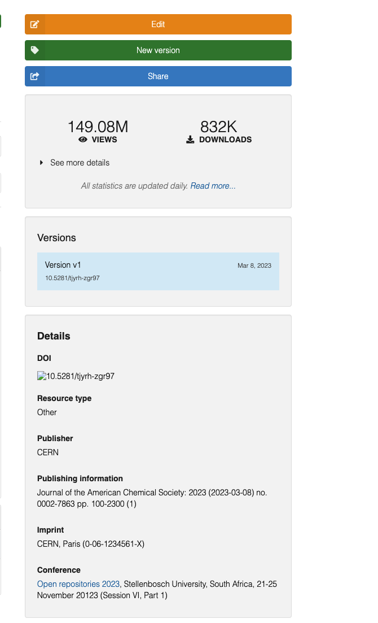Open the Read more statistics link
The height and width of the screenshot is (623, 378).
[x=213, y=185]
